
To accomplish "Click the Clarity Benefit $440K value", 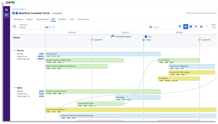I will coord(41,54).
